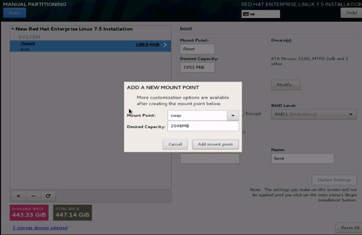The width and height of the screenshot is (362, 235).
Task: Click the minus icon to remove the mount point
Action: (33, 196)
